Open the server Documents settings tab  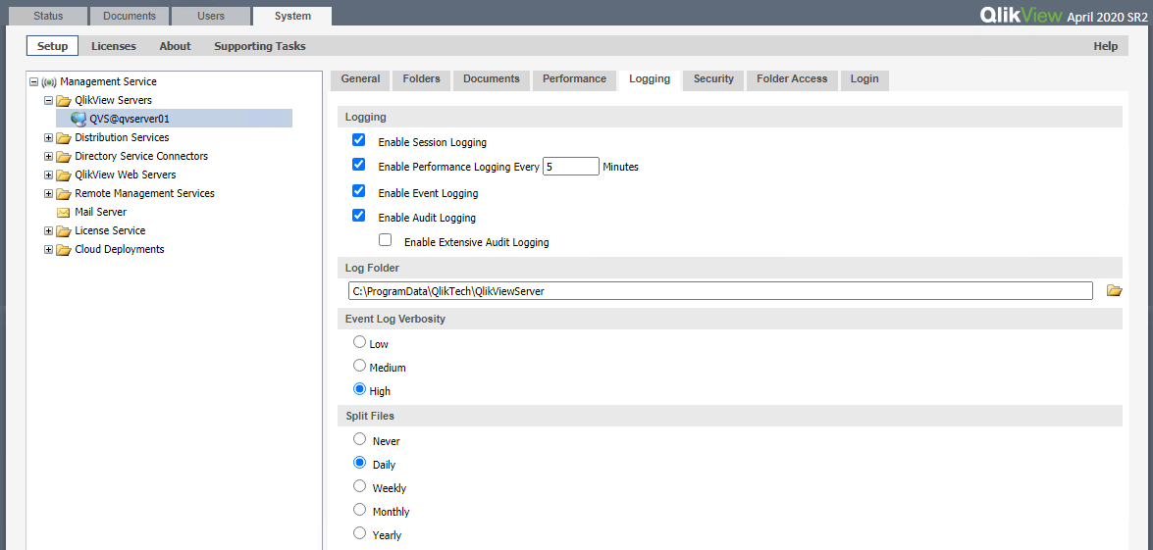point(492,79)
